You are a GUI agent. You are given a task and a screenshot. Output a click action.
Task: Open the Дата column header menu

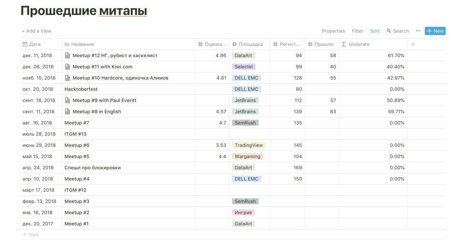41,44
